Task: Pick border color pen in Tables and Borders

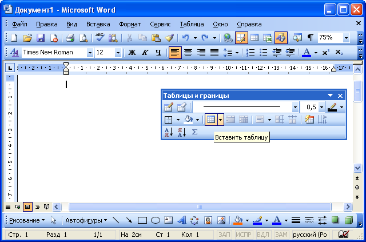Action: click(332, 107)
